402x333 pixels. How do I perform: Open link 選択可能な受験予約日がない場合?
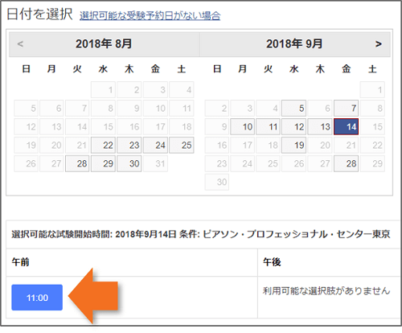[x=150, y=16]
